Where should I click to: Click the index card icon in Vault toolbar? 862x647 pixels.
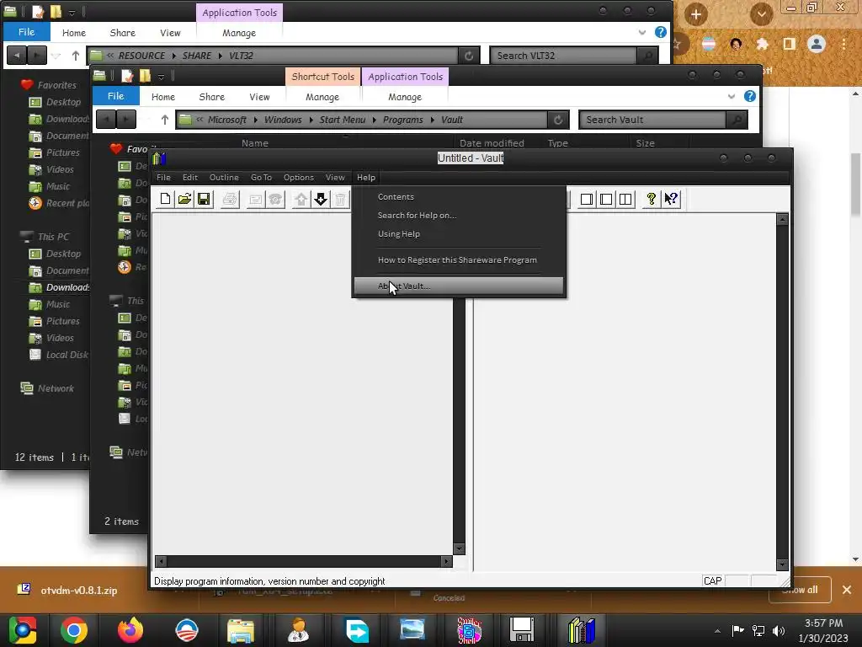(x=256, y=199)
